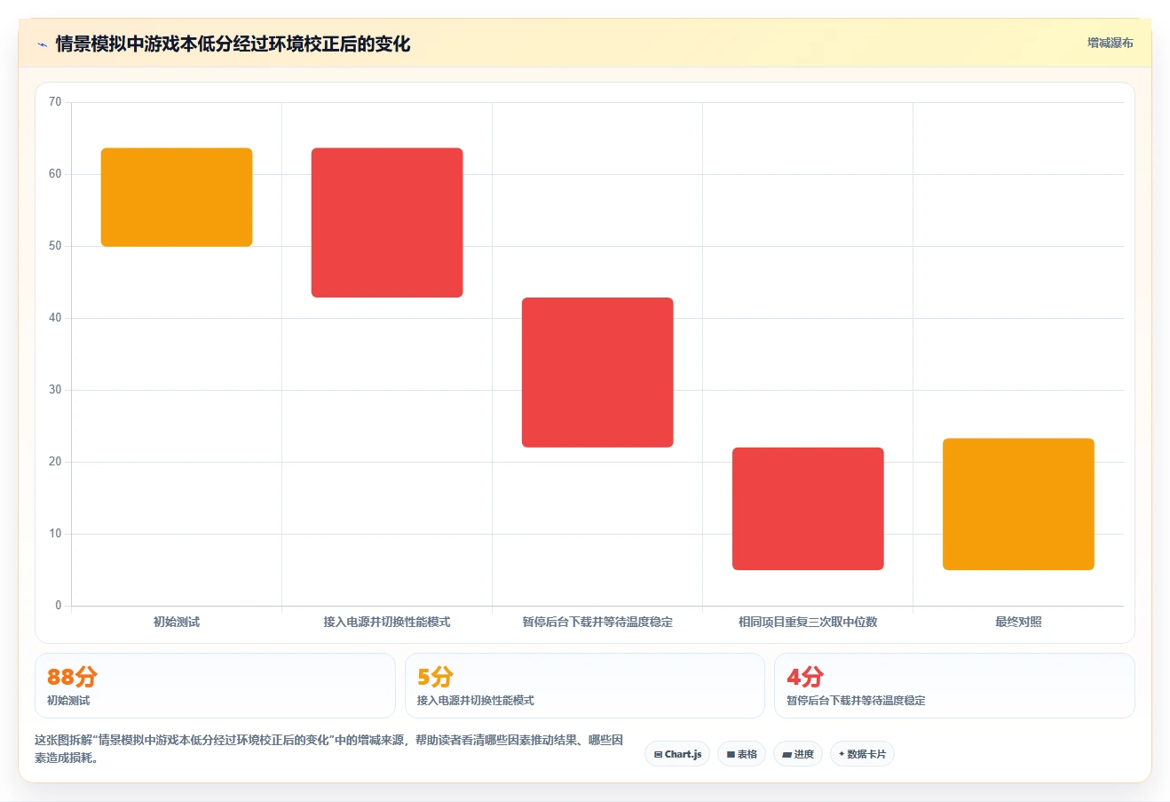Screen dimensions: 1170x802
Task: Click x-axis label 接入电源并切换性能模式
Action: pos(387,622)
